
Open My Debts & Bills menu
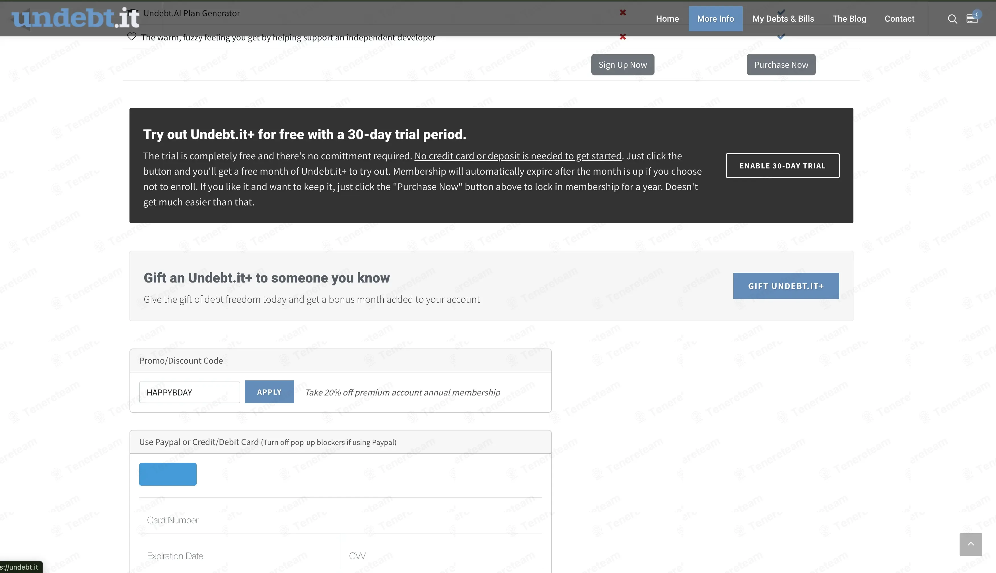coord(783,18)
